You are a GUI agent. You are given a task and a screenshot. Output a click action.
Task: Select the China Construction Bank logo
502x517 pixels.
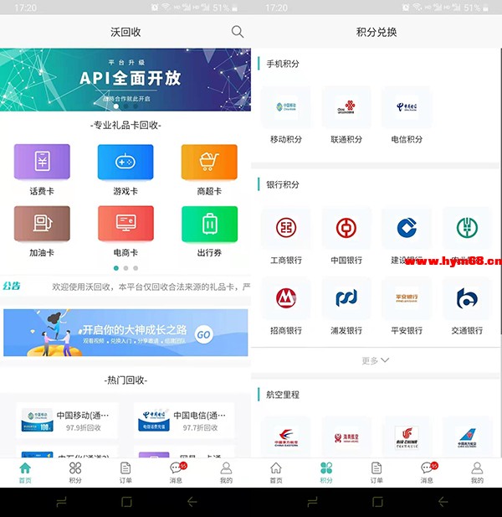click(x=407, y=228)
